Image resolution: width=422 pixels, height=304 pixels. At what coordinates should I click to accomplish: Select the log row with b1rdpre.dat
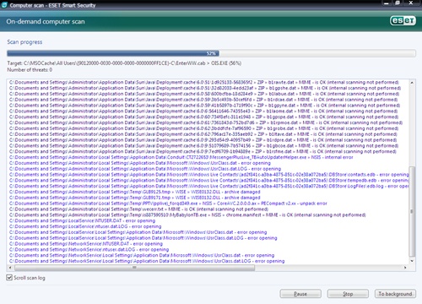point(203,140)
